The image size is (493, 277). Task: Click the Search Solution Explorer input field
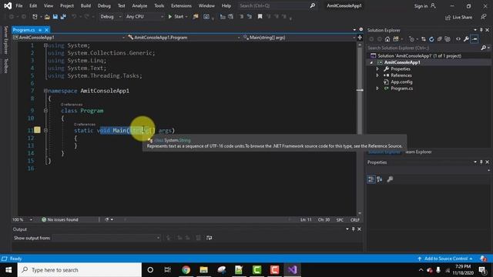[423, 48]
